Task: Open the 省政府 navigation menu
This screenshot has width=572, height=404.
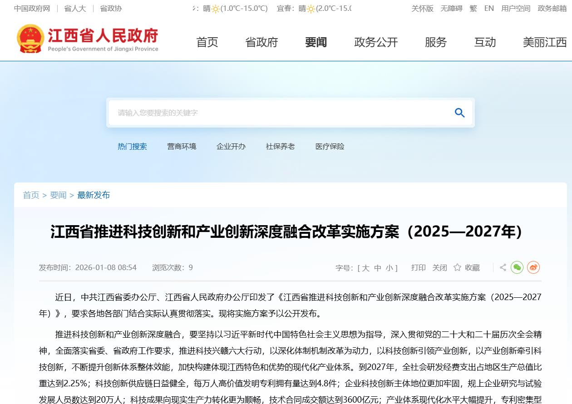Action: pyautogui.click(x=261, y=42)
